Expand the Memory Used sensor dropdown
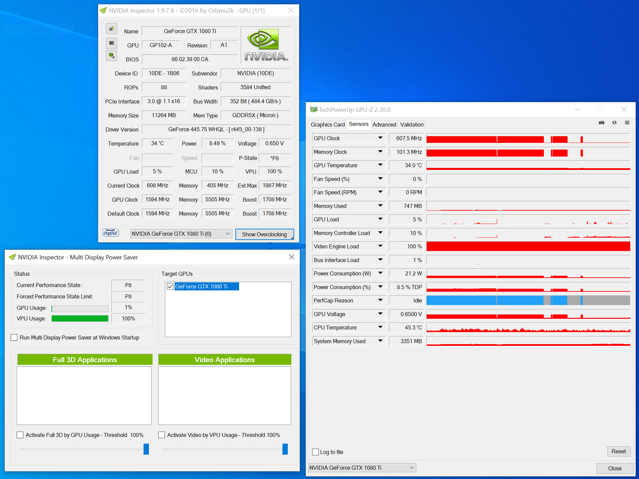Screen dimensions: 639x479 point(380,206)
